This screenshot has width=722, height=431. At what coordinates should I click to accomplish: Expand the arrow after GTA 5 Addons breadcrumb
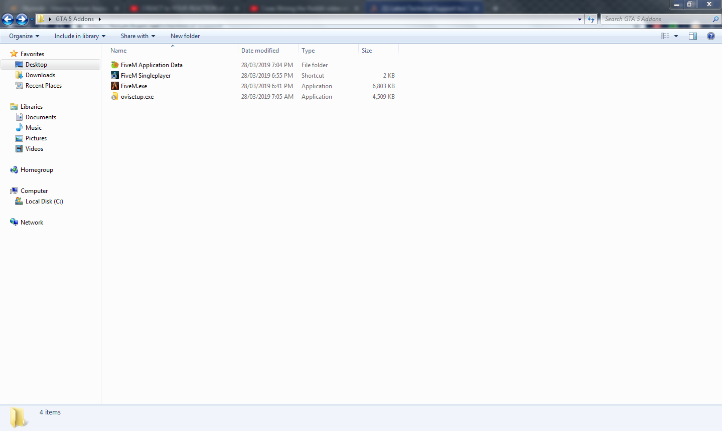pos(100,19)
